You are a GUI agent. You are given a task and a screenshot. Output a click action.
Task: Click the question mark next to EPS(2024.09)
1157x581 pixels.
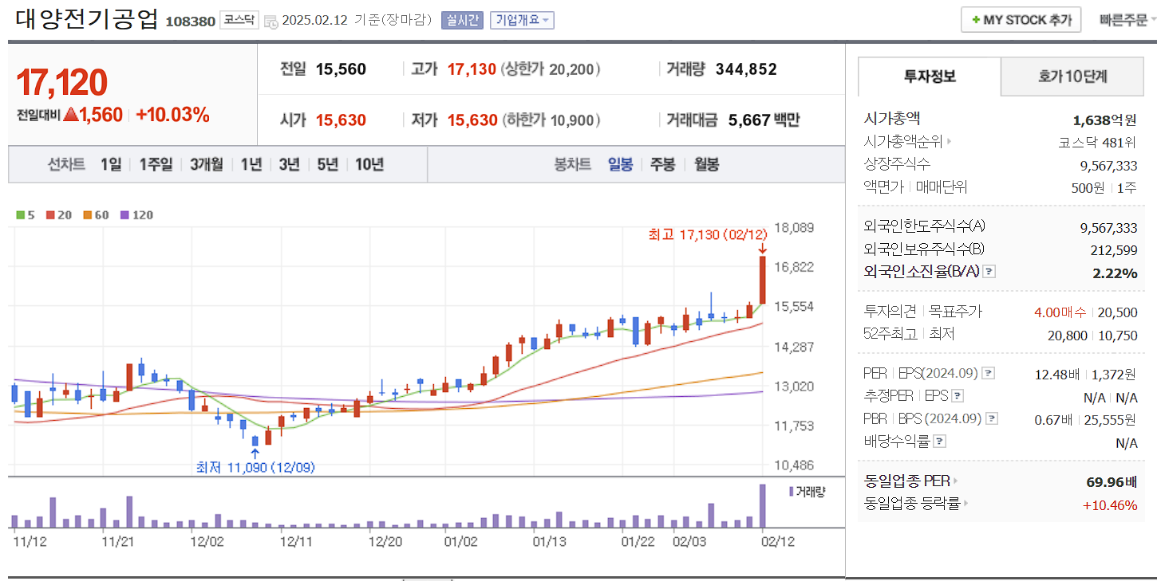tap(988, 373)
